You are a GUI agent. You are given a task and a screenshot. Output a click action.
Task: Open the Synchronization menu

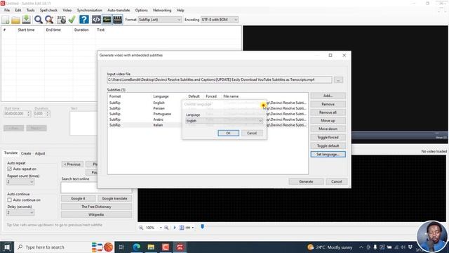tap(89, 10)
